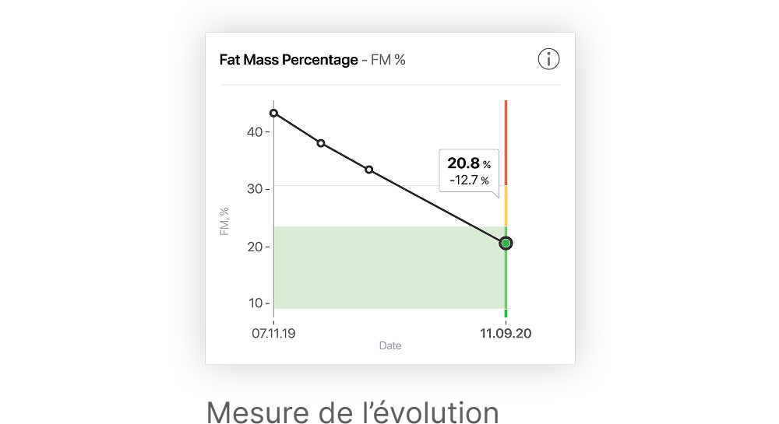Select the third data point near 33 percent
This screenshot has width=779, height=424.
[x=368, y=170]
